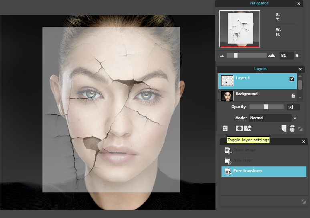Click New layer history step icon
The width and height of the screenshot is (310, 218).
point(228,161)
